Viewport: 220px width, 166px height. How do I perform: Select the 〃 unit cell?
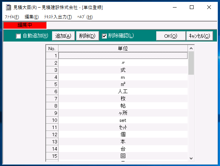point(123,63)
